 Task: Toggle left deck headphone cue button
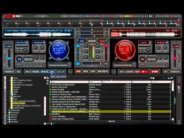77,64
